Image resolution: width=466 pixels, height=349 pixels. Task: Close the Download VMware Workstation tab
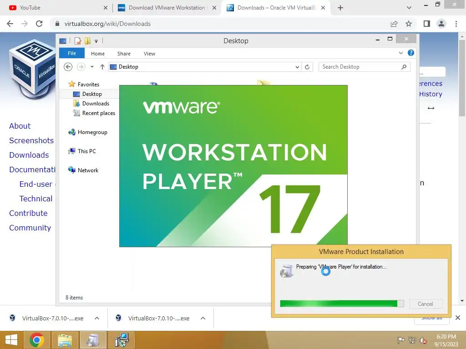(x=214, y=8)
